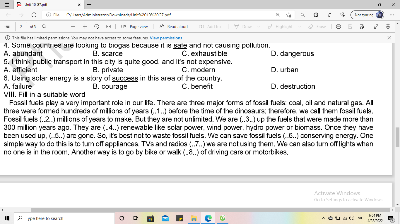
Task: Open Mail app from taskbar
Action: pyautogui.click(x=165, y=218)
